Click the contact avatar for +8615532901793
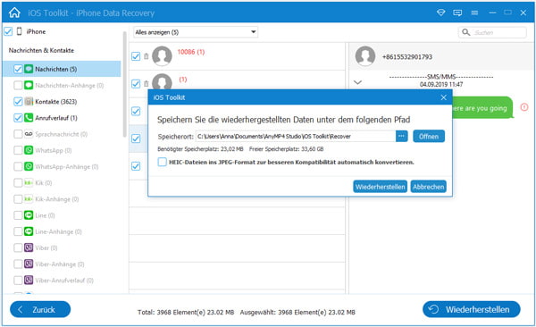 (x=365, y=56)
